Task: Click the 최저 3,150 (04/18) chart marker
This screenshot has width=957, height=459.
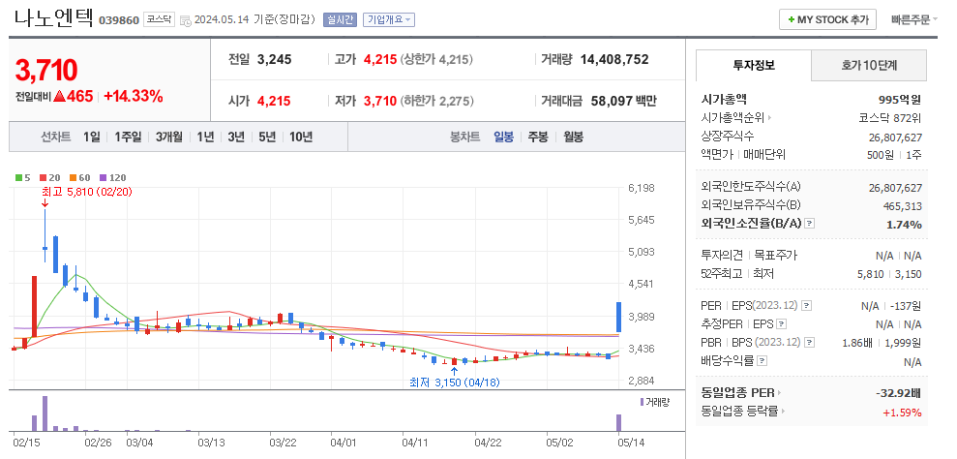Action: point(456,382)
